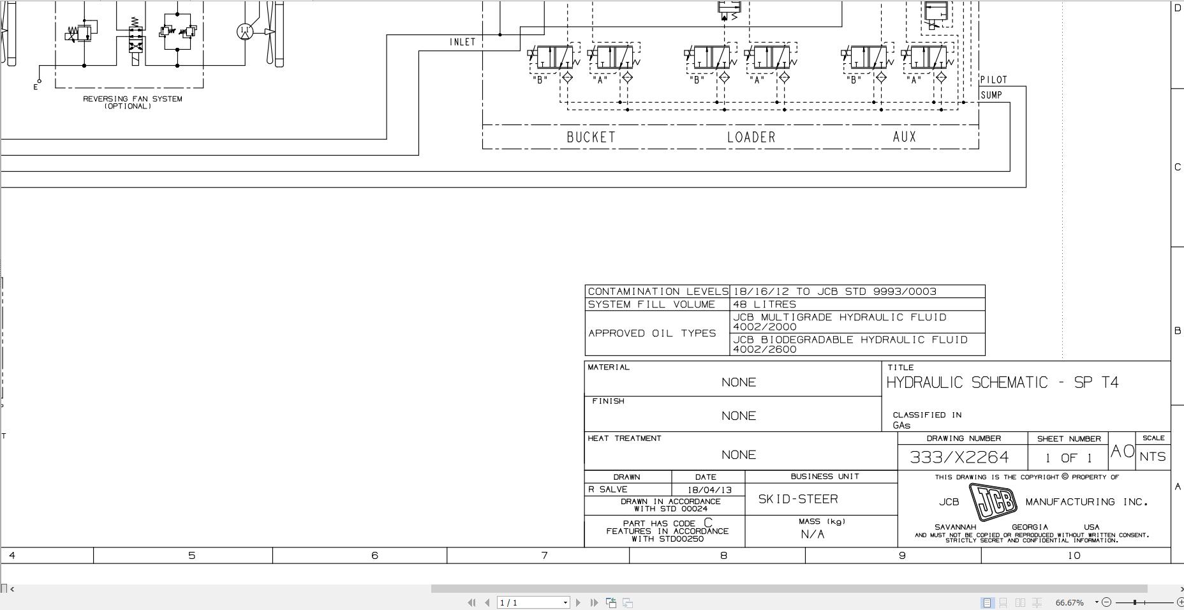
Task: Click the SUMP port label
Action: point(991,95)
